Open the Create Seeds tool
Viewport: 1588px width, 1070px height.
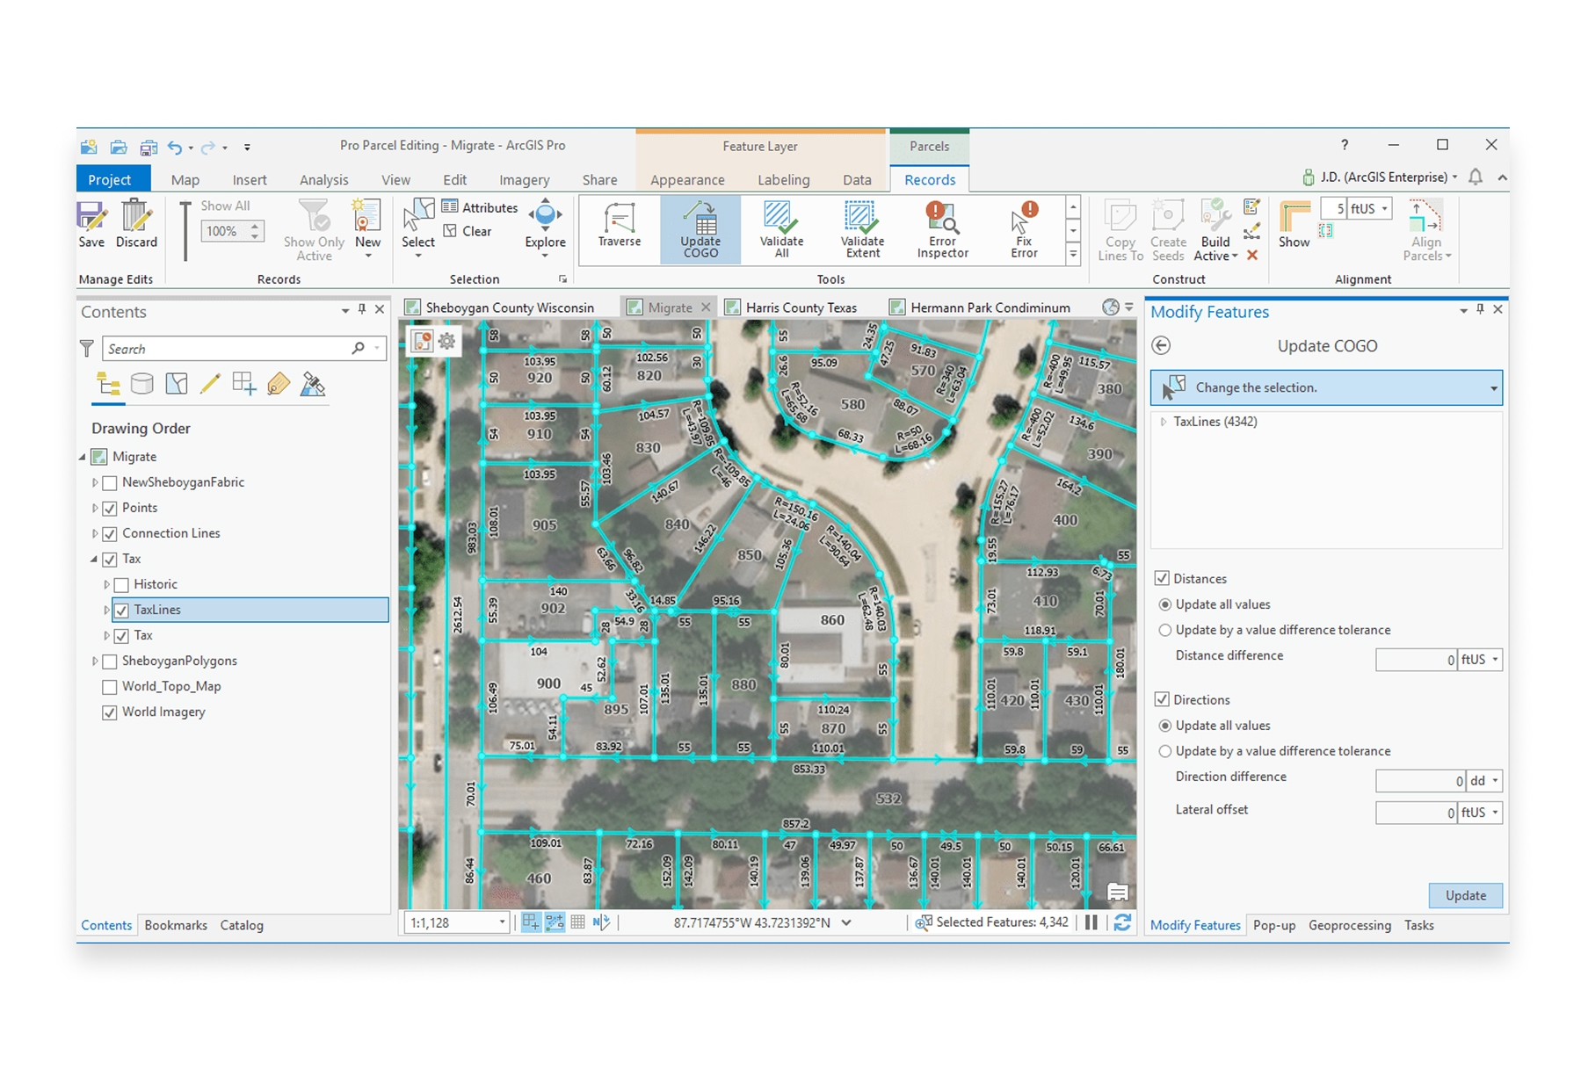click(x=1168, y=228)
